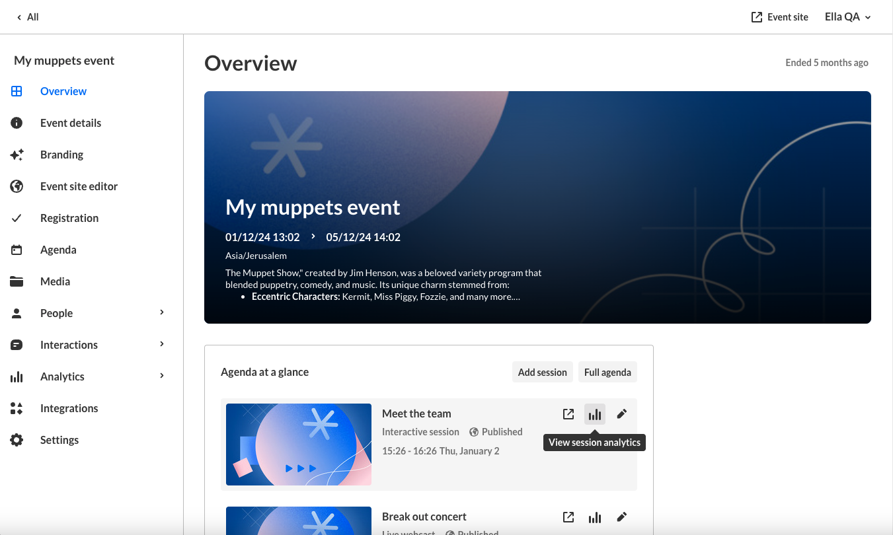The height and width of the screenshot is (535, 893).
Task: Click the Published status of Meet the team
Action: pyautogui.click(x=496, y=432)
